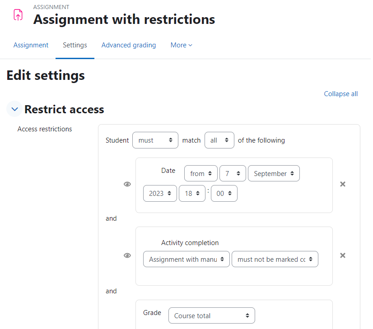
Task: Open the Student must dropdown
Action: [x=155, y=140]
